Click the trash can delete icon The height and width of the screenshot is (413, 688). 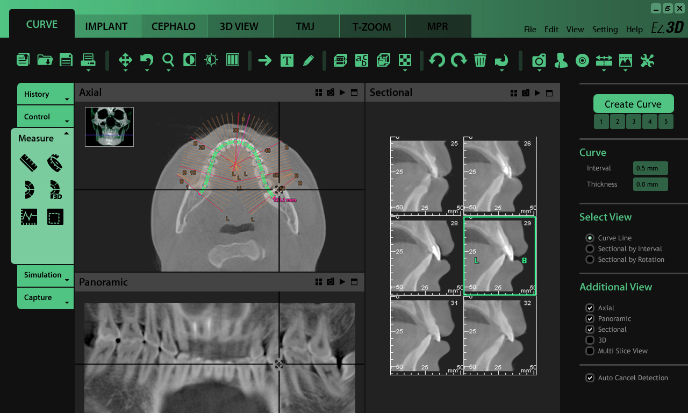[x=480, y=60]
